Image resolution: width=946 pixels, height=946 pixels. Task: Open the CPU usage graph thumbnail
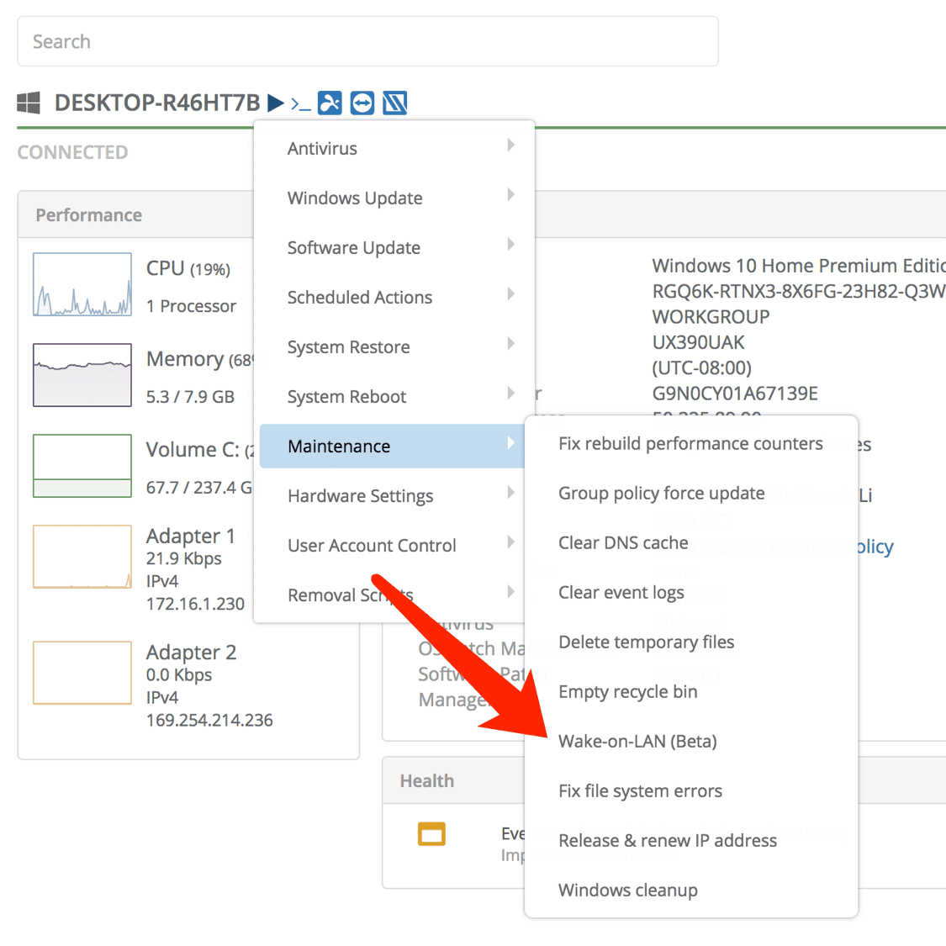pos(82,285)
